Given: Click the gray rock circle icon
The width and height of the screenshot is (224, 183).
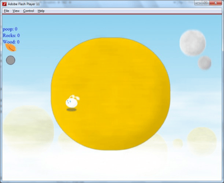Looking at the screenshot, I should coord(11,60).
